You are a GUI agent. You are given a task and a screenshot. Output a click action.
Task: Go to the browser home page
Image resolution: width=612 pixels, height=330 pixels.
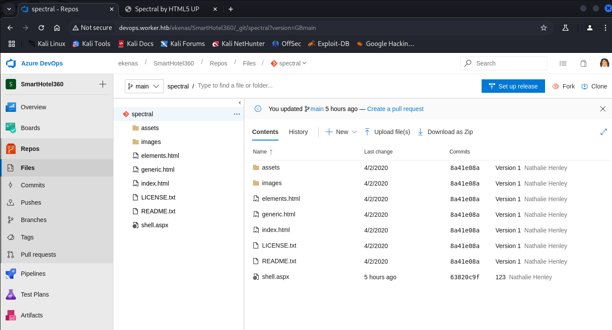click(57, 28)
